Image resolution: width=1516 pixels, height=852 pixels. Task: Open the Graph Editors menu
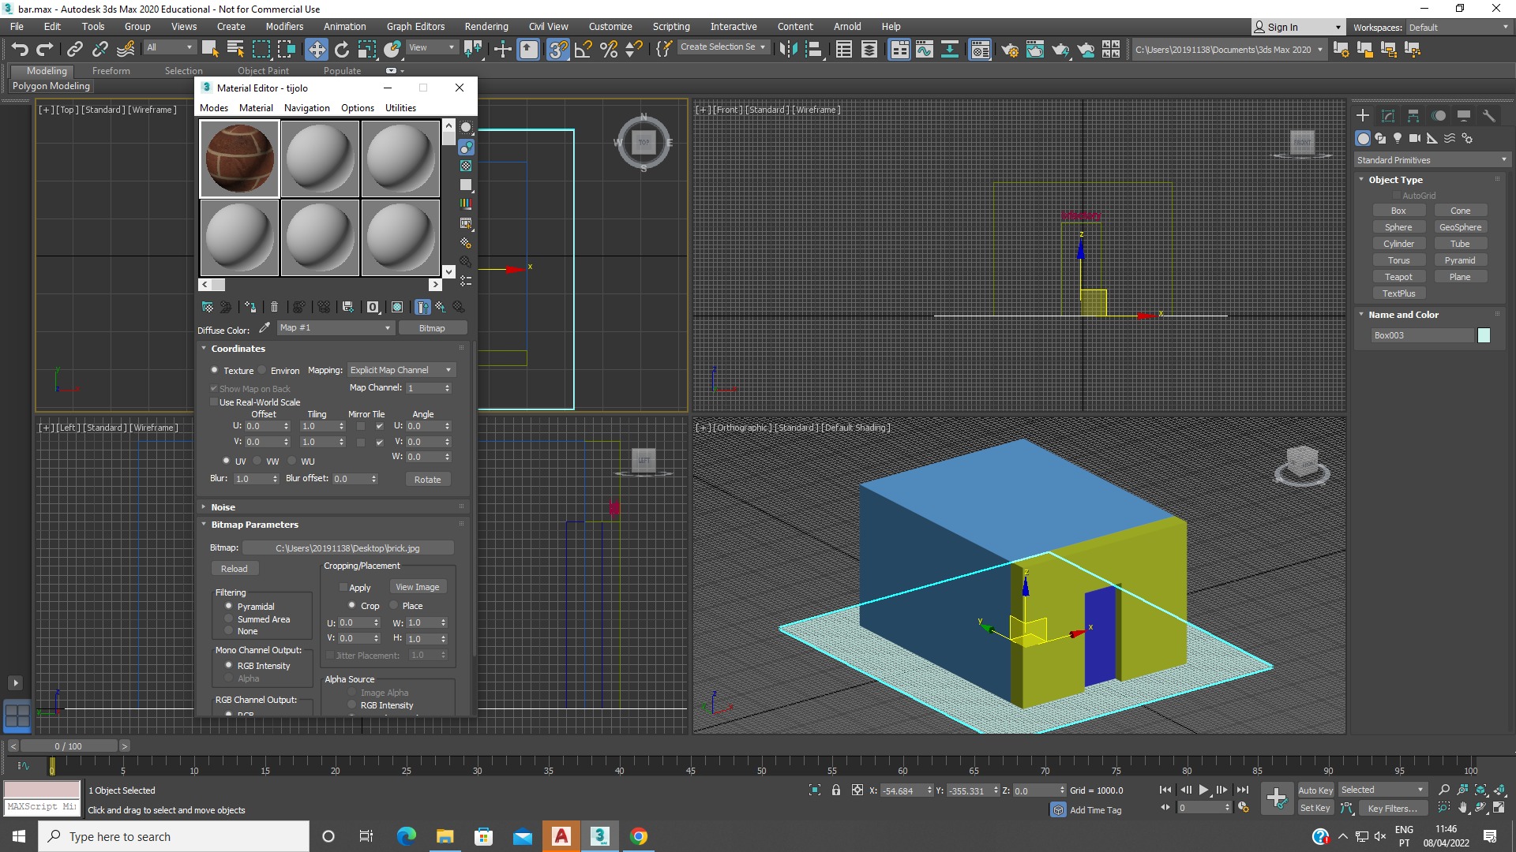click(x=415, y=26)
